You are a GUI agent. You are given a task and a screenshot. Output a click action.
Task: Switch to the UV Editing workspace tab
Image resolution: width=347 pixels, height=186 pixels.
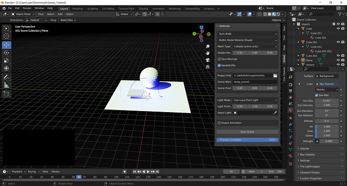(x=108, y=9)
